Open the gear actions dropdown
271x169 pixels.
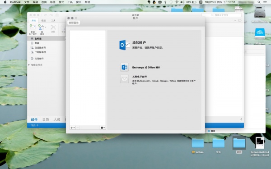(x=103, y=128)
